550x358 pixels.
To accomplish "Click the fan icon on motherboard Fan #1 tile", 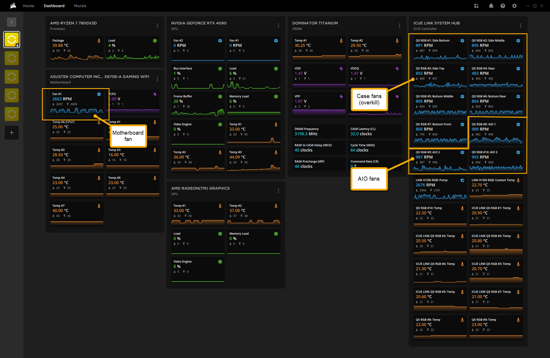I will 99,94.
